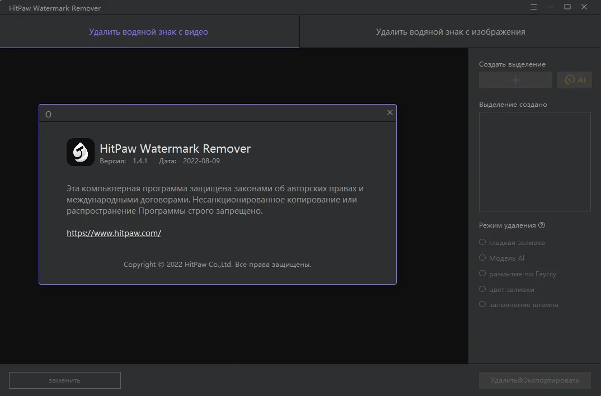Minimize the HitPaw window
601x396 pixels.
[x=551, y=7]
